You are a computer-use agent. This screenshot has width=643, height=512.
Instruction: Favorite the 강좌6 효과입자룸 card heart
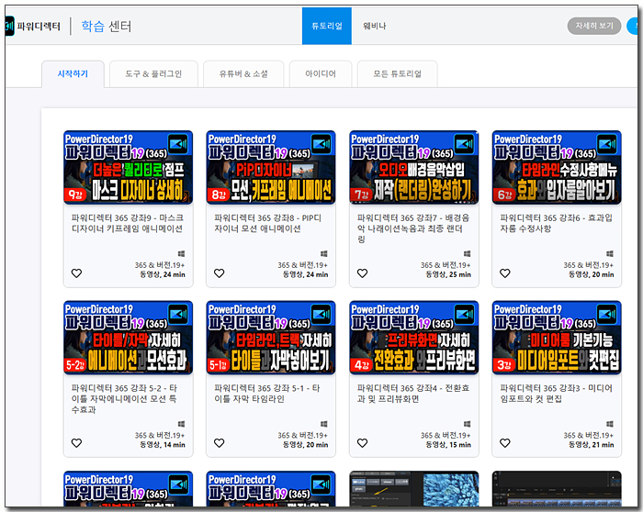505,273
